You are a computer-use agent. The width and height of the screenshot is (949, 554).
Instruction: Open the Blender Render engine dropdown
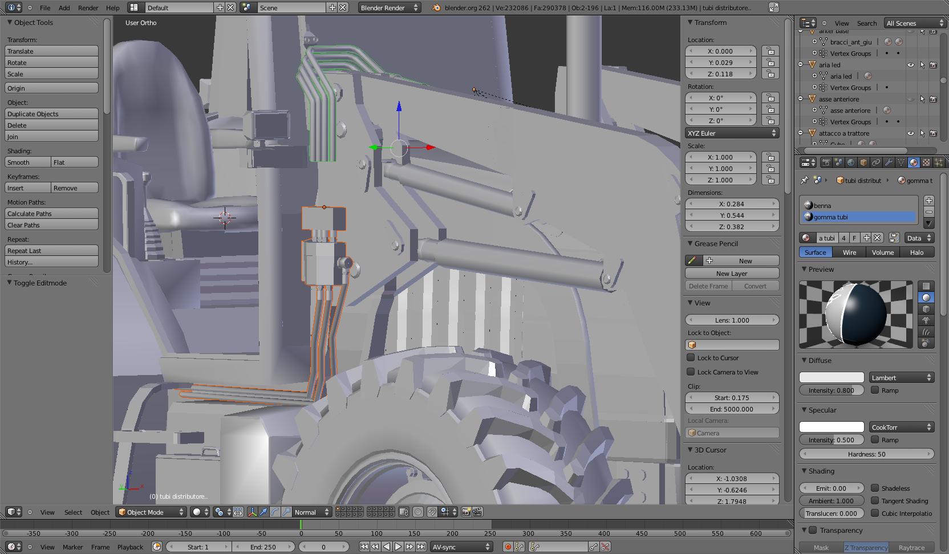(x=390, y=7)
